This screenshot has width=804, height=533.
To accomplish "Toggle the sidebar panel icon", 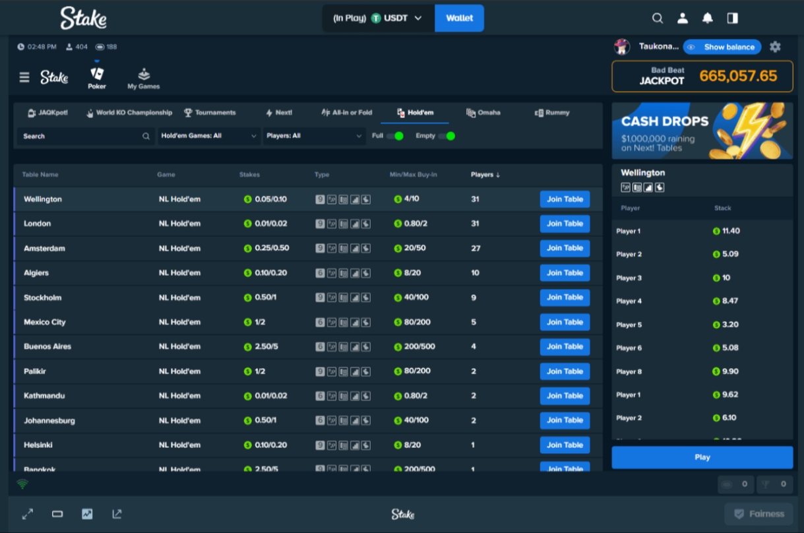I will pos(732,18).
